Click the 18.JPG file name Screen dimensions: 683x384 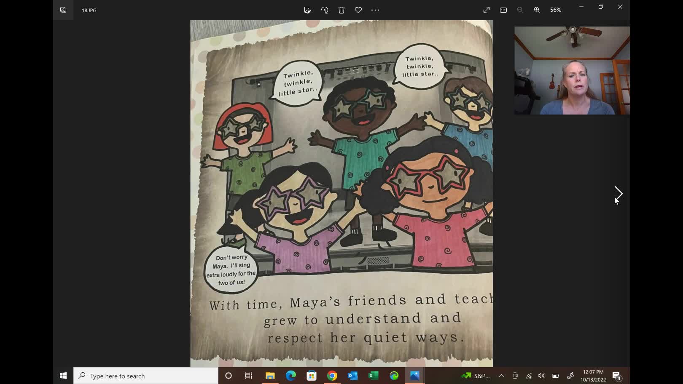coord(89,11)
